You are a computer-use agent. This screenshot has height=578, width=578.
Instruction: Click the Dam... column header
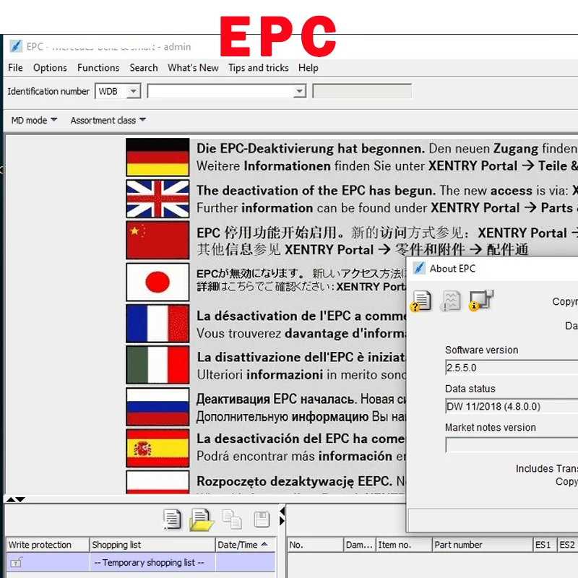(x=359, y=545)
